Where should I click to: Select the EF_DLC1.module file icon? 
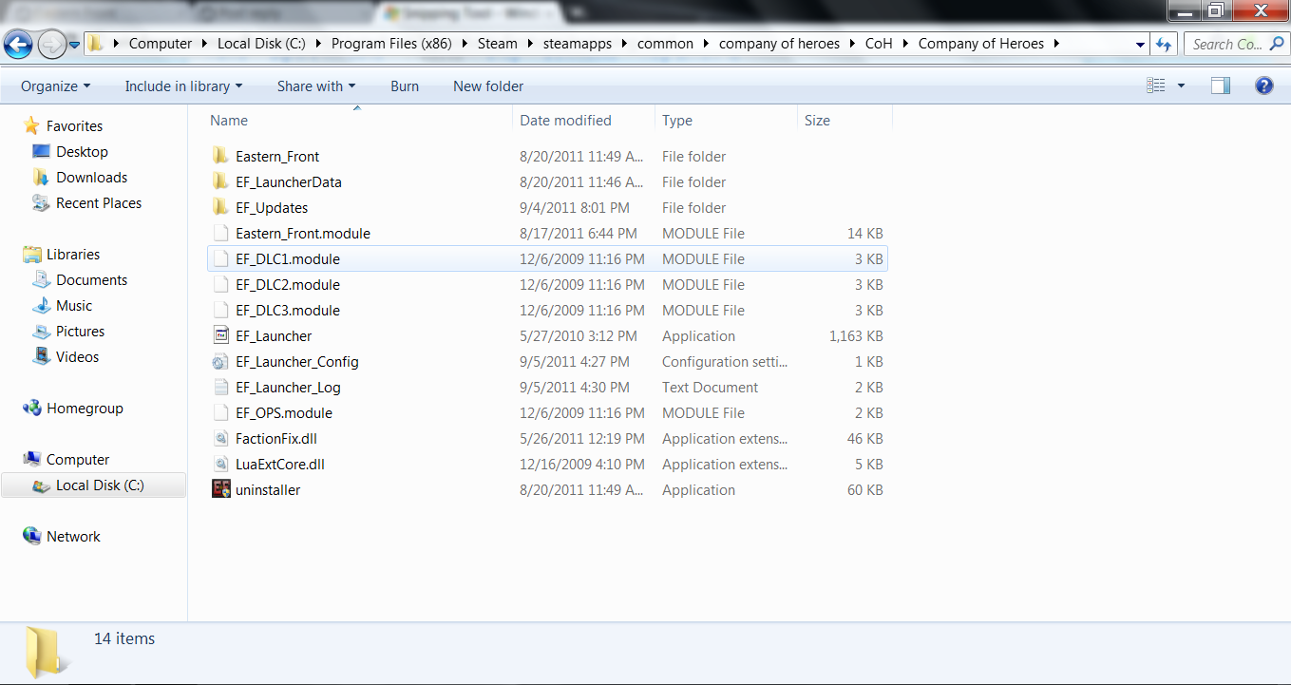click(x=220, y=258)
